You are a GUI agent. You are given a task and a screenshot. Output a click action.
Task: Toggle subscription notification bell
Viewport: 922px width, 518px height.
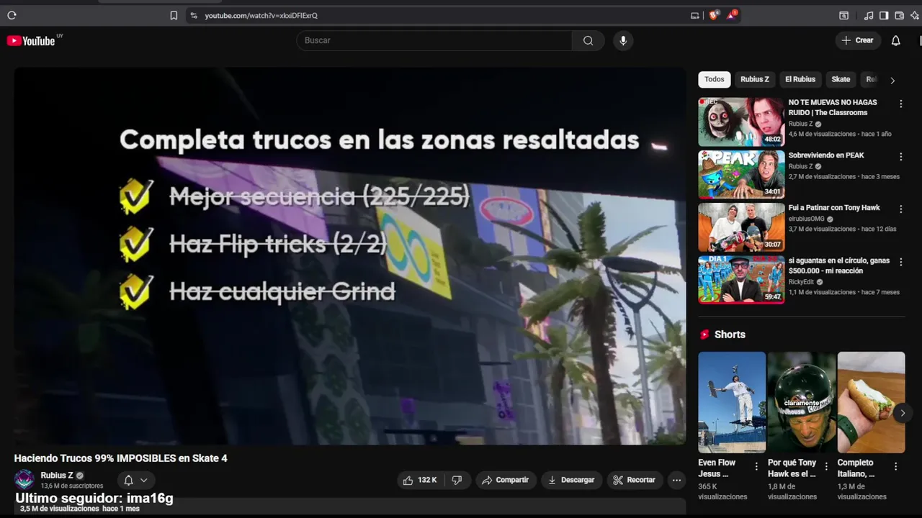(128, 480)
